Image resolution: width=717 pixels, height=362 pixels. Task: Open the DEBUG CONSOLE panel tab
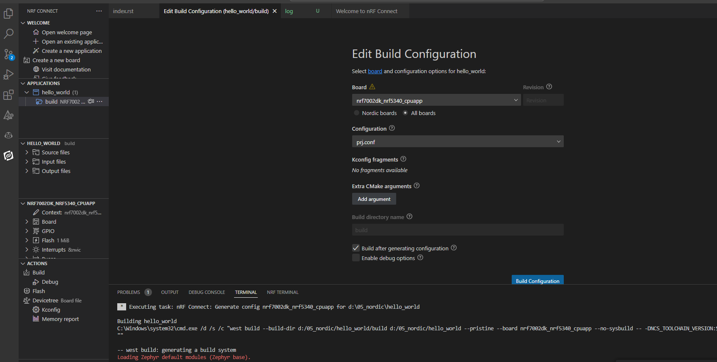coord(207,292)
